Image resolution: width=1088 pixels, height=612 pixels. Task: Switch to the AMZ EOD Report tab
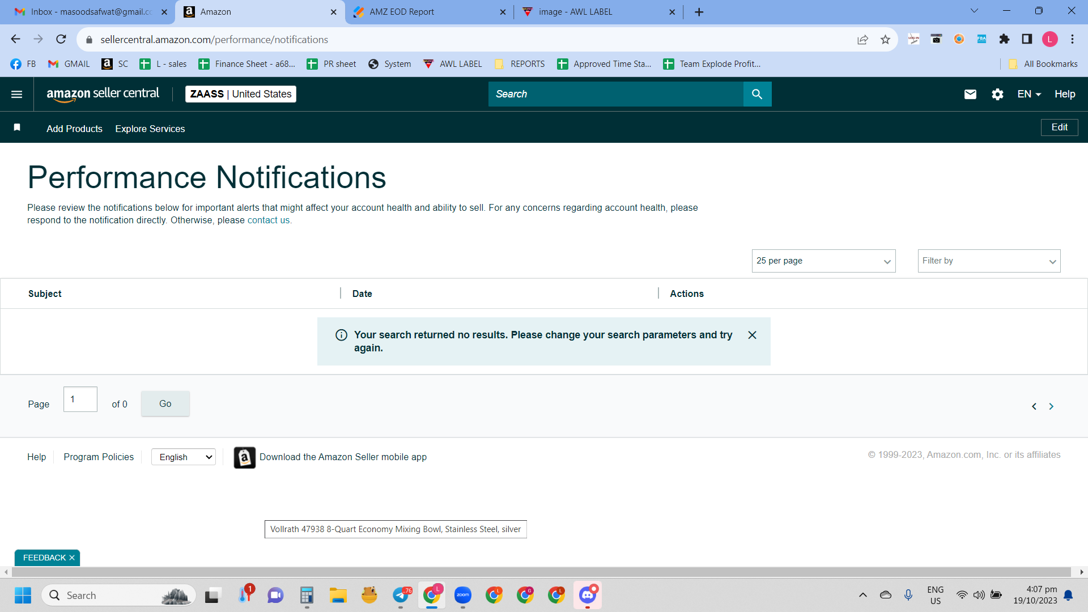(x=429, y=12)
